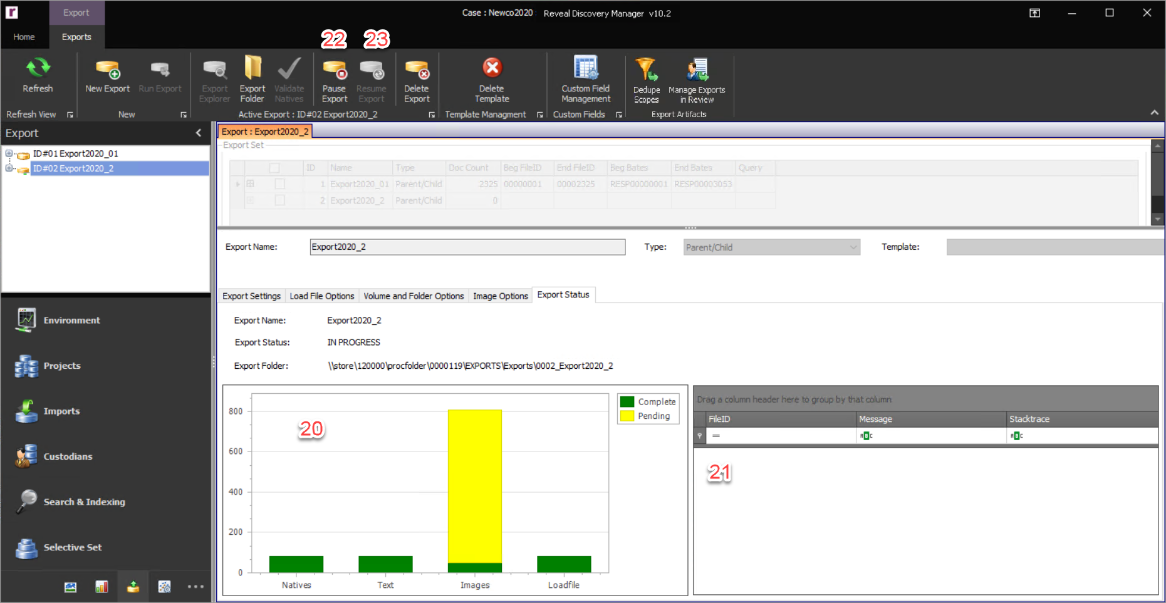Select the Export Status tab
1166x603 pixels.
(563, 295)
